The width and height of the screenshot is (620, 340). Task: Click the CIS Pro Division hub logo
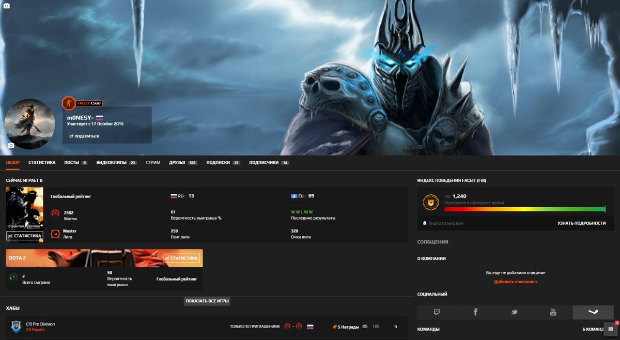(16, 327)
